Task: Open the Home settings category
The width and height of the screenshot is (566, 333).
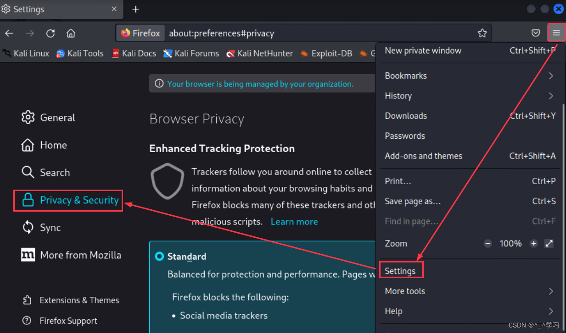Action: pyautogui.click(x=44, y=145)
